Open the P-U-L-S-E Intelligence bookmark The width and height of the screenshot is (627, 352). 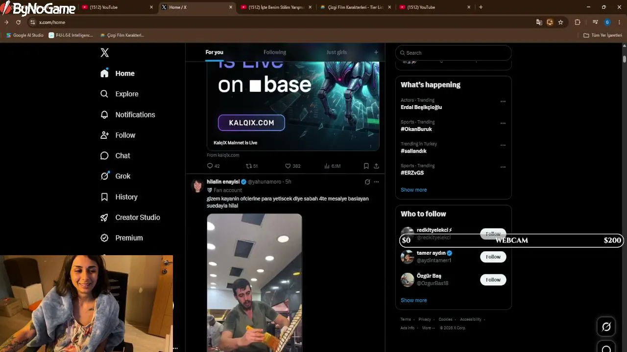coord(71,35)
